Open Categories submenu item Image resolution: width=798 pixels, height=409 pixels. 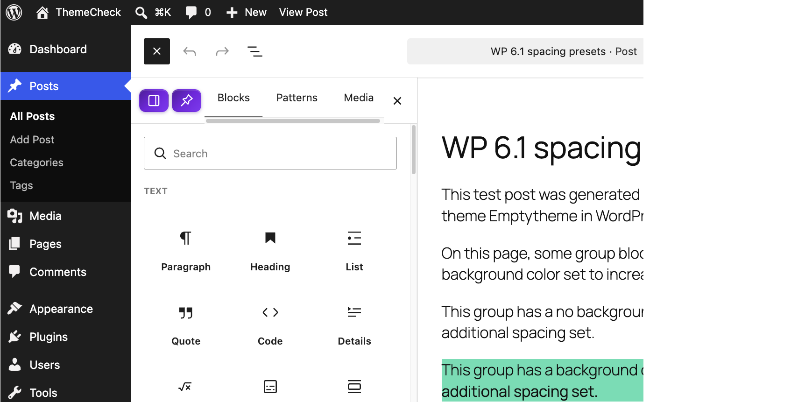coord(36,162)
